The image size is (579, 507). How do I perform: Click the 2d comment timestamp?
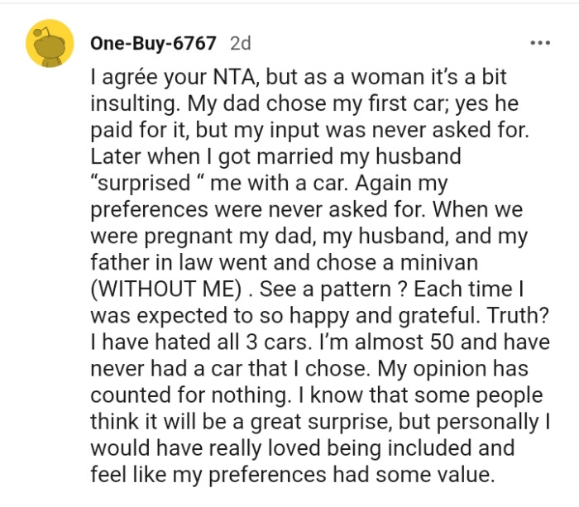(x=240, y=42)
